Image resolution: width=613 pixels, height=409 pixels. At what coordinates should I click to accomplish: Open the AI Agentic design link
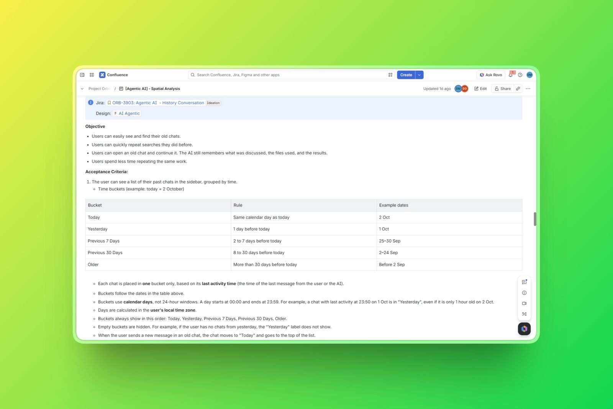click(x=127, y=113)
